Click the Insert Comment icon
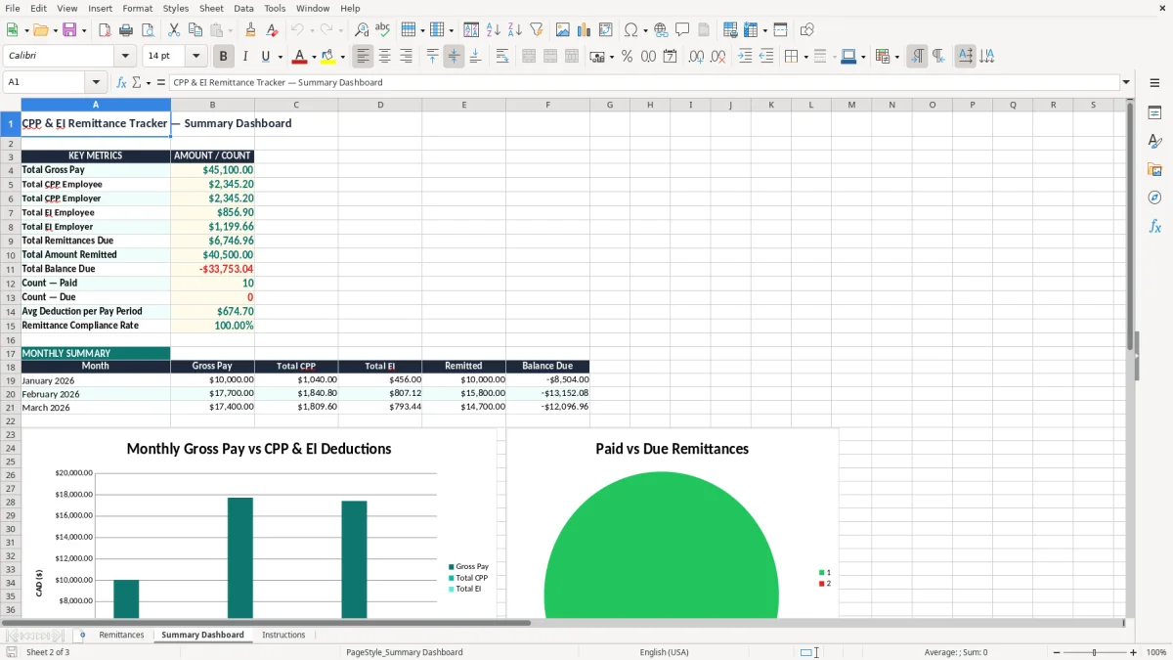The image size is (1173, 660). tap(682, 30)
